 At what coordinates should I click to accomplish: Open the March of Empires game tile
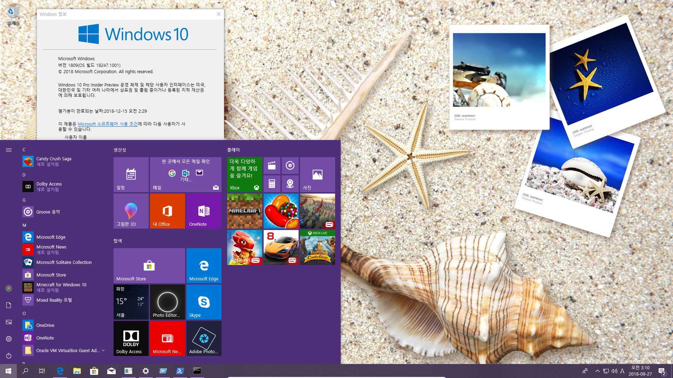click(317, 211)
